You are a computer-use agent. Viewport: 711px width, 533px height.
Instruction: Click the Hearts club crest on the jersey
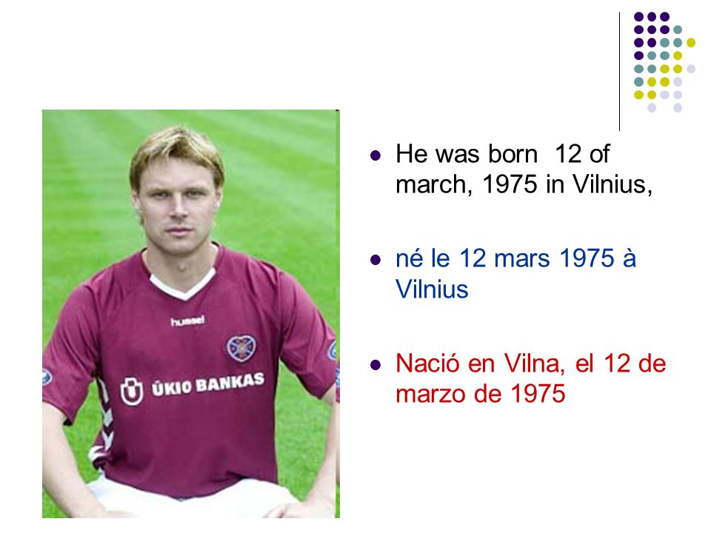(241, 348)
